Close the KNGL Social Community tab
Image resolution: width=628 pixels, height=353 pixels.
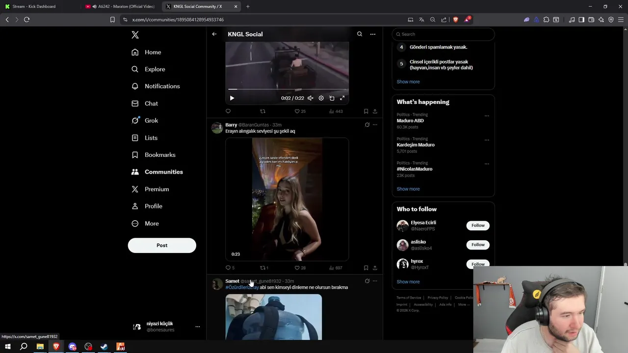point(236,6)
